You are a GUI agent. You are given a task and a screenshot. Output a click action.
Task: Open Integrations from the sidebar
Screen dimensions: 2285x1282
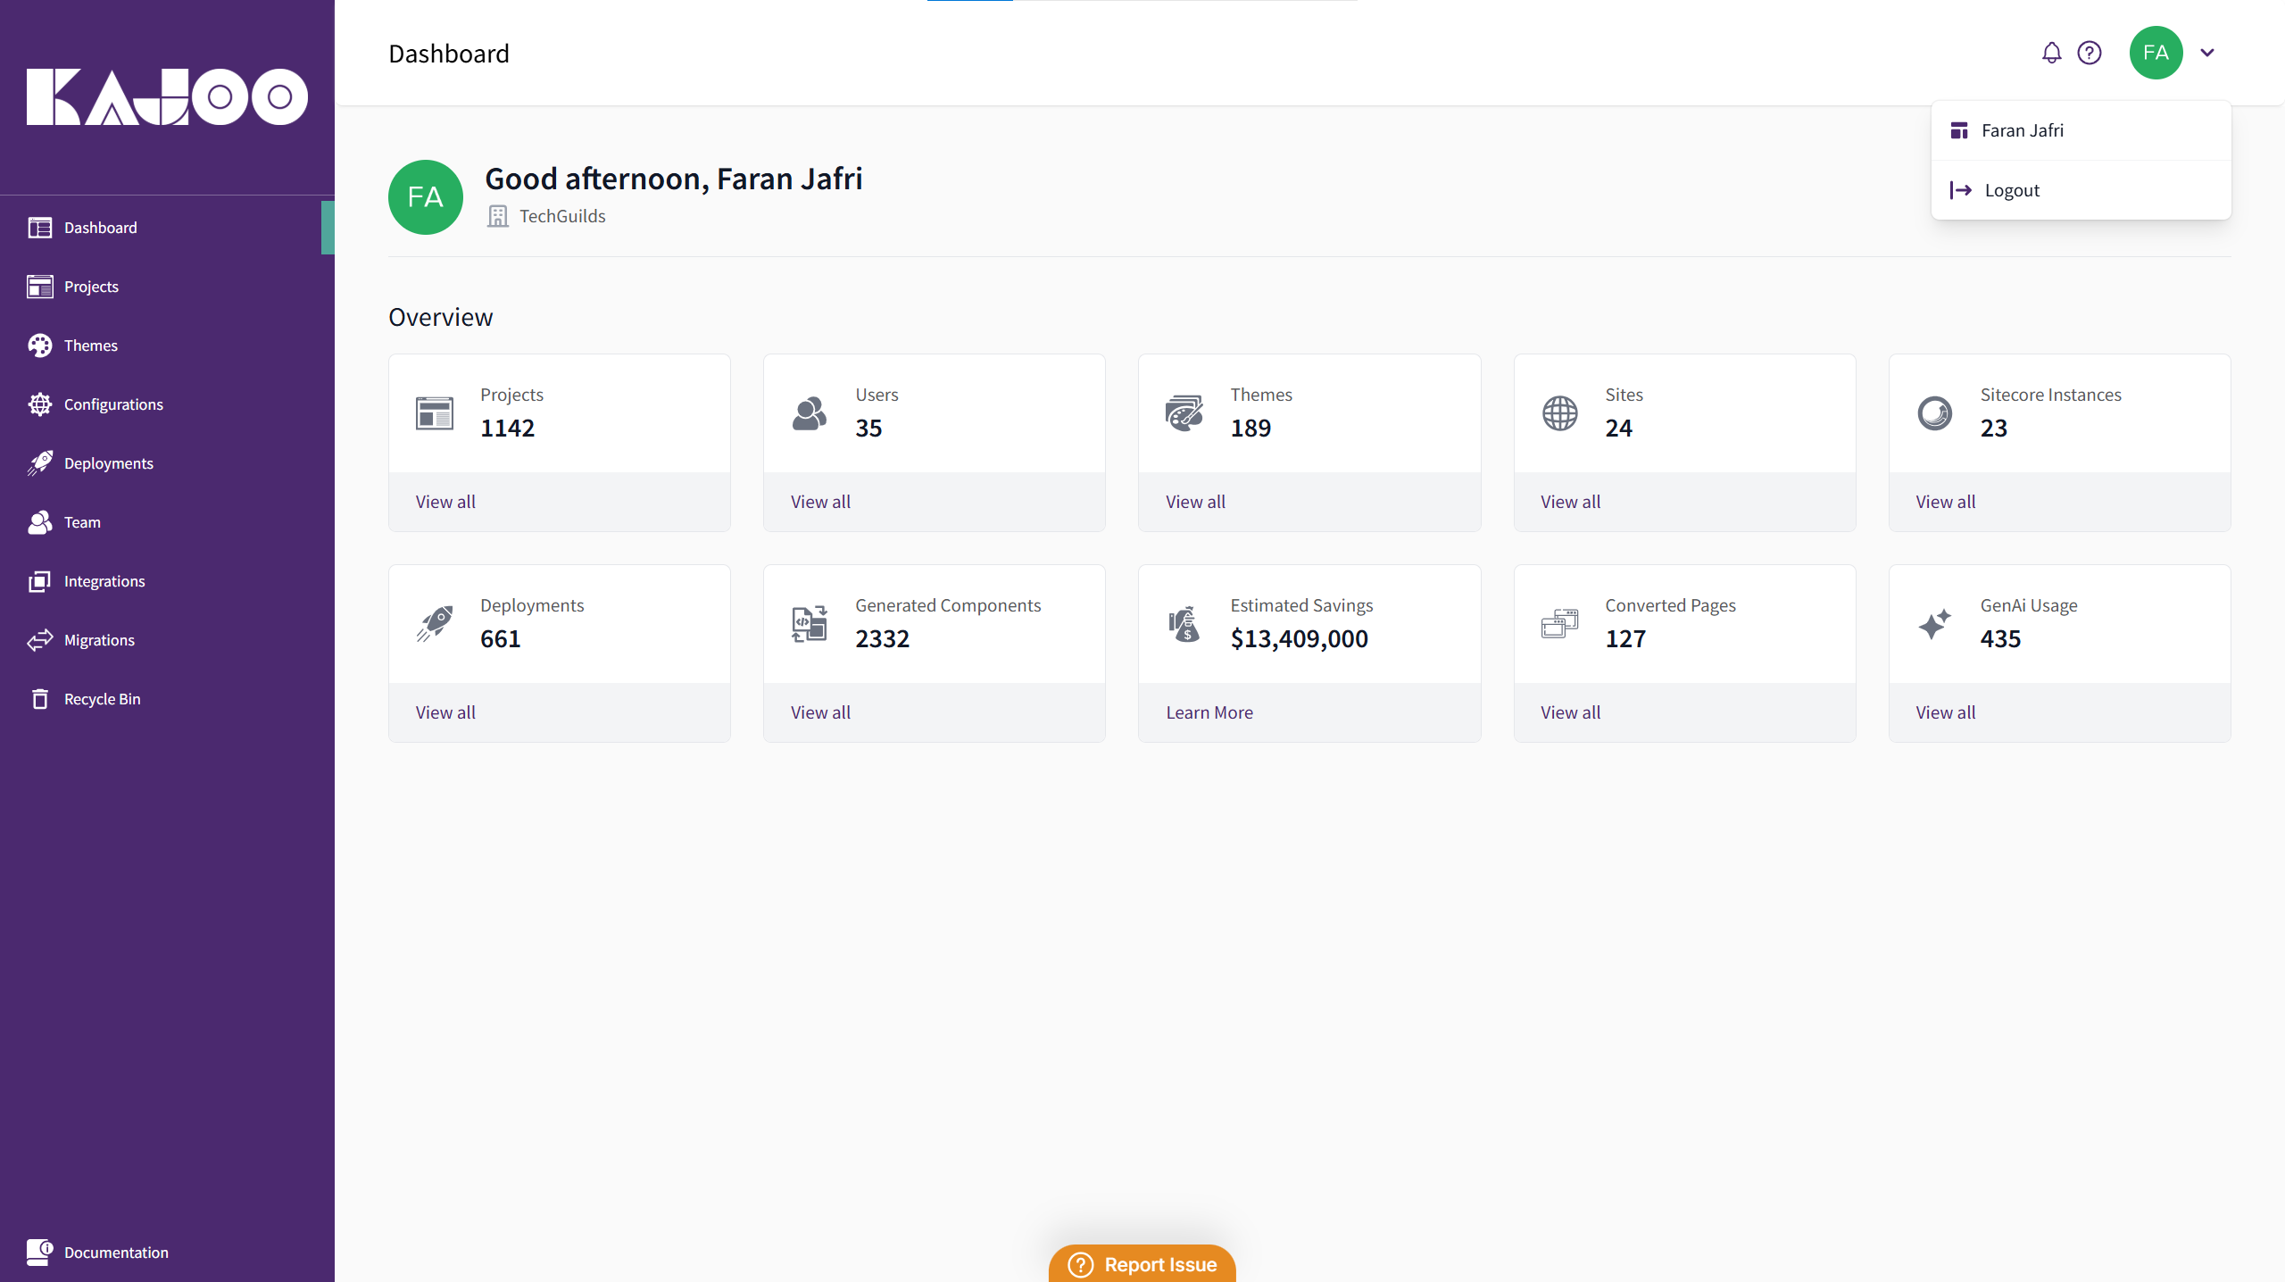pyautogui.click(x=104, y=581)
